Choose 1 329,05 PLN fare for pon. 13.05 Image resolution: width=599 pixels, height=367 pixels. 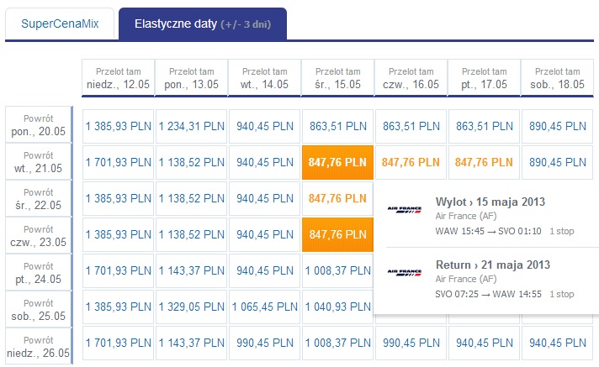[x=191, y=307]
